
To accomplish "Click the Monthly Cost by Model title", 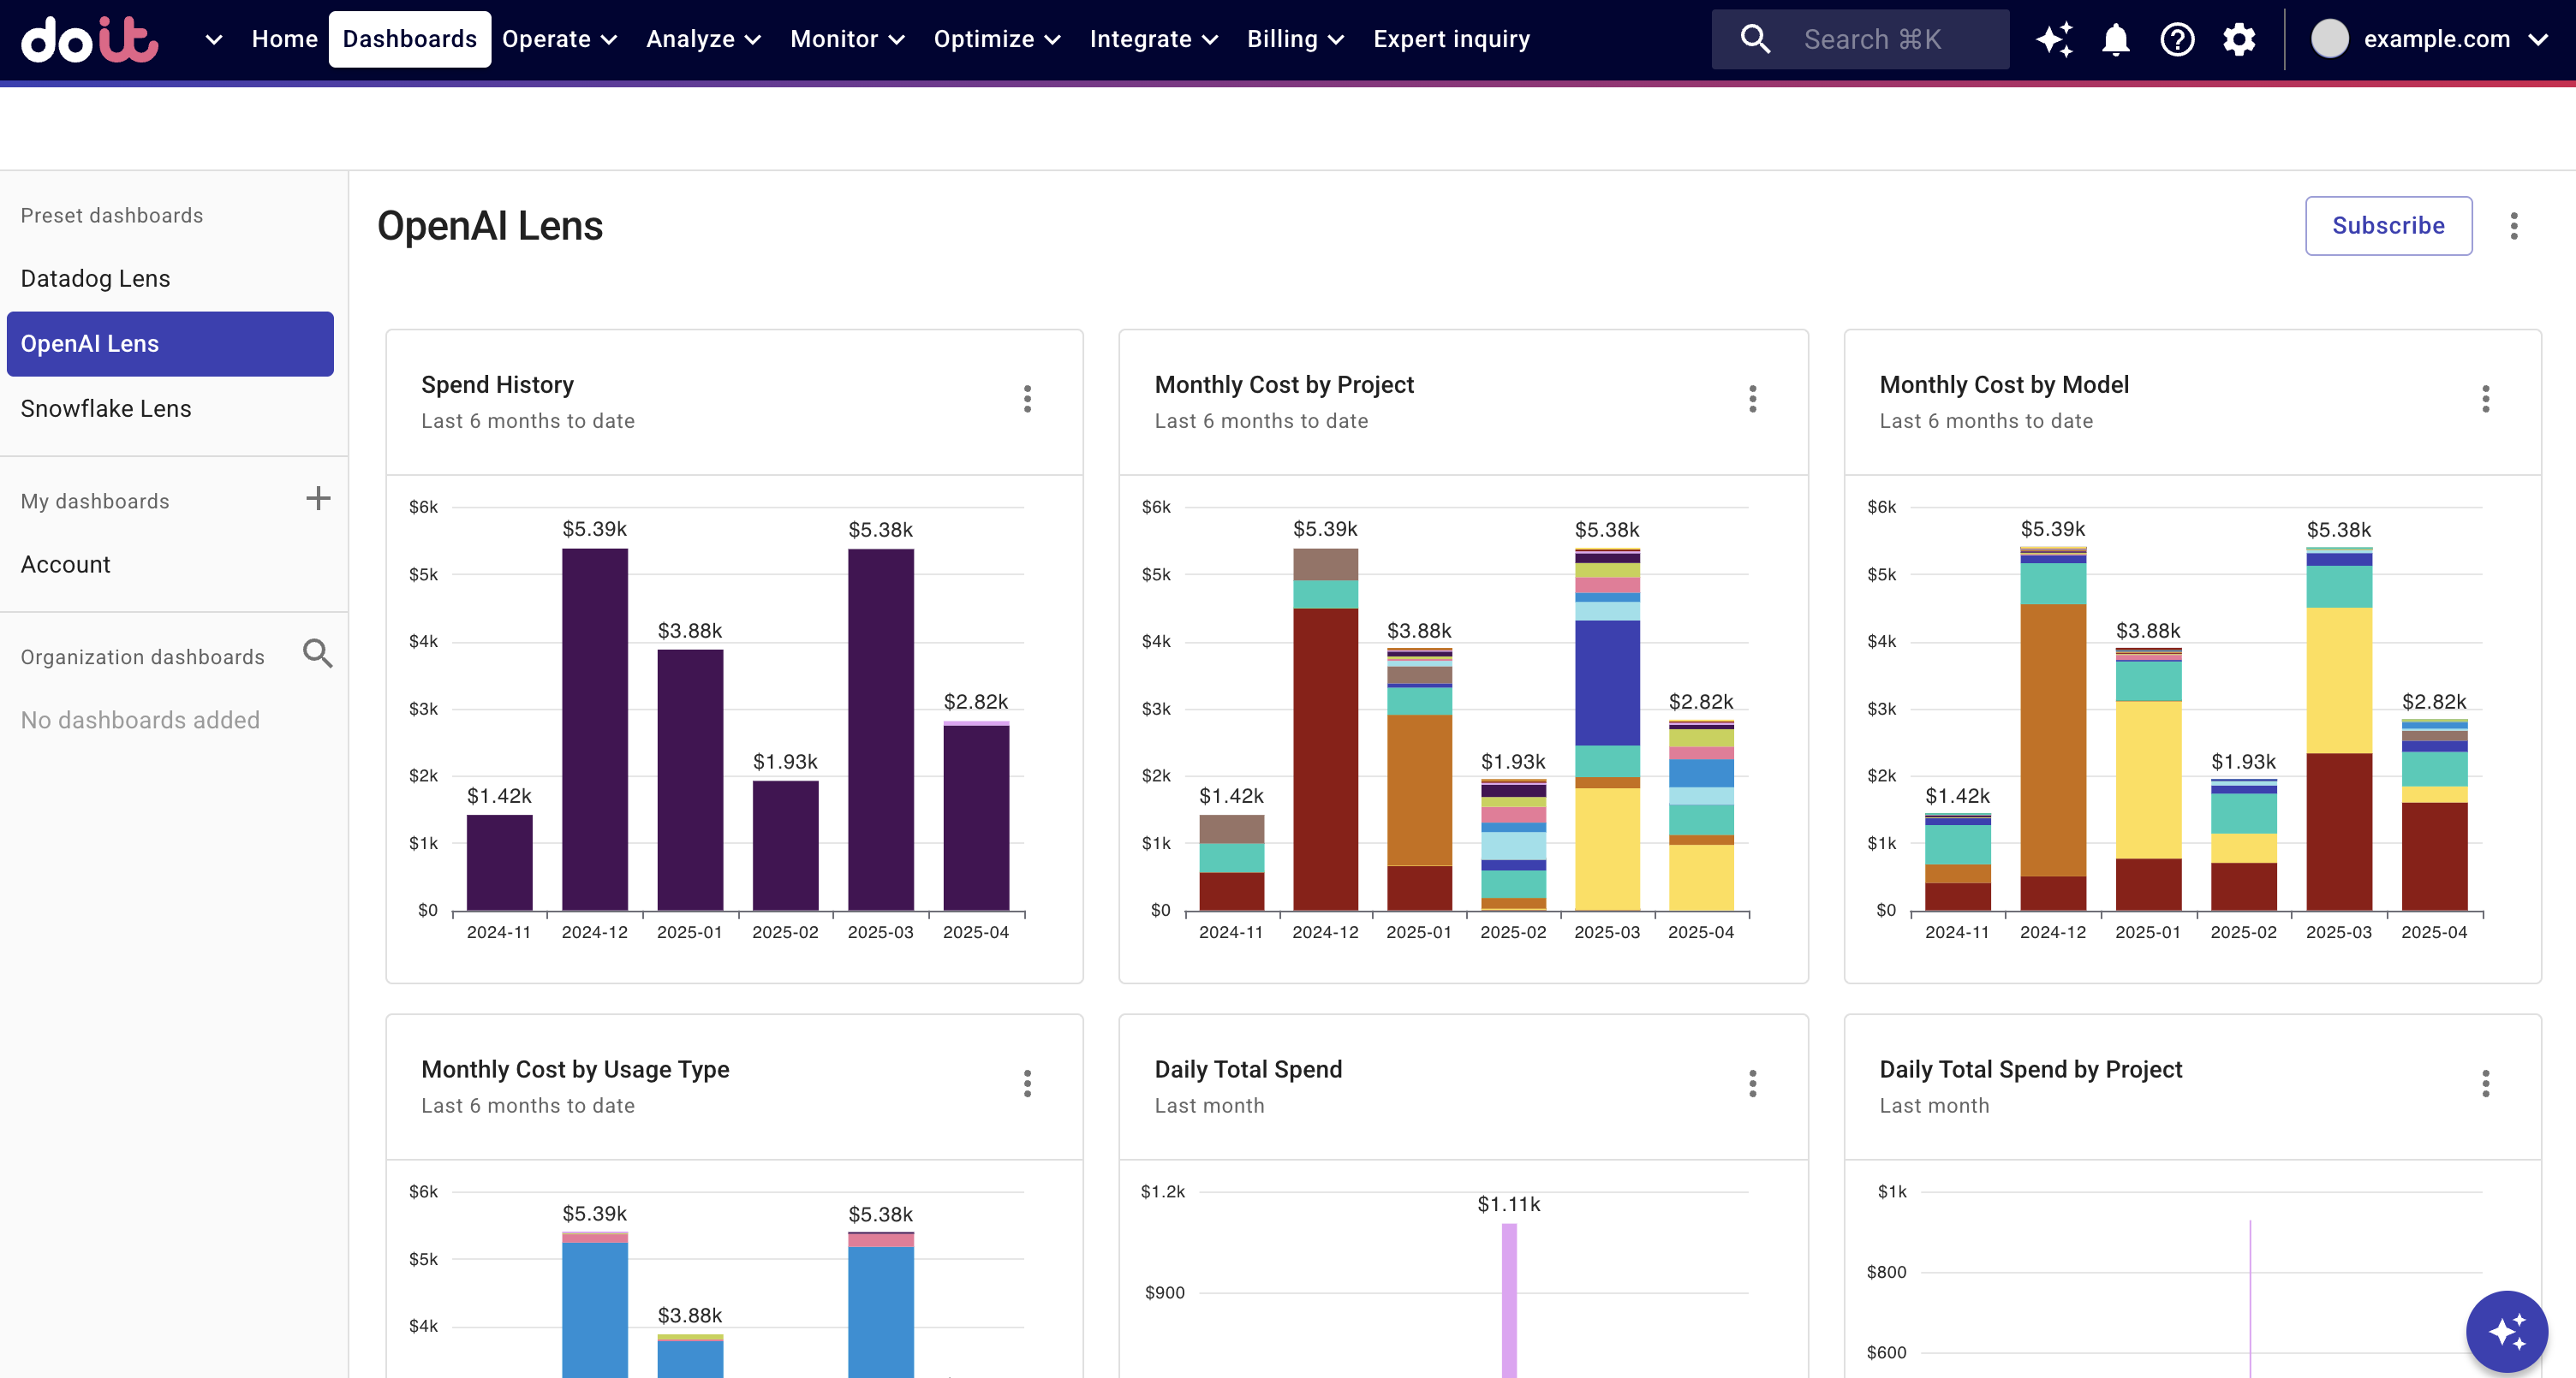I will click(2004, 384).
